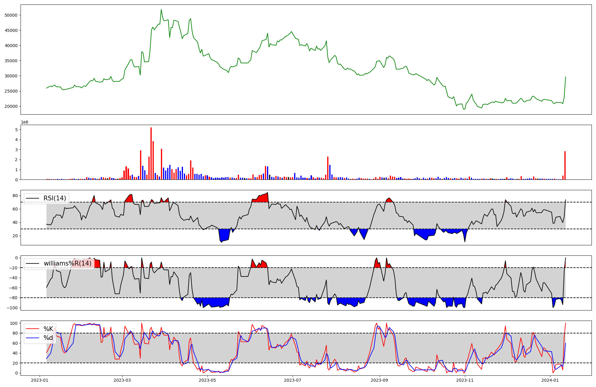Click the 2024-01 x-axis date label

pos(550,380)
